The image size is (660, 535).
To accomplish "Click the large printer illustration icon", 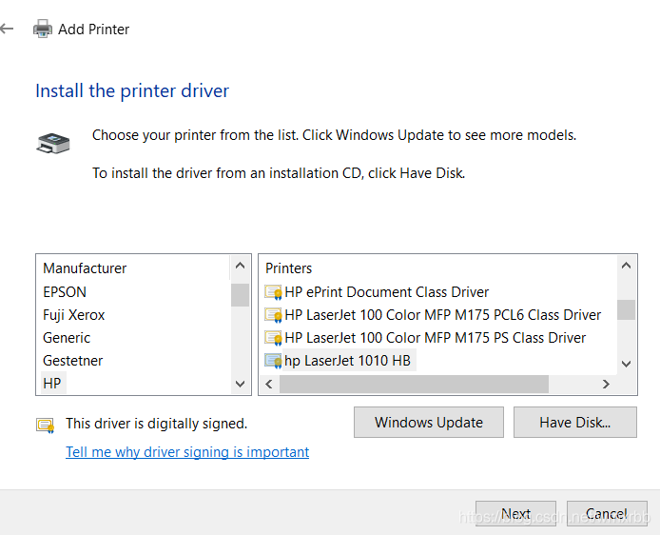I will click(53, 143).
